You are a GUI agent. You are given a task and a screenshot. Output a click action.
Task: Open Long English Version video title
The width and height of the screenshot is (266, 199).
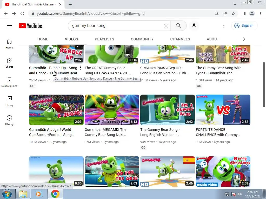(x=160, y=132)
